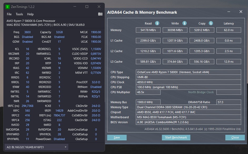Click Save in the AIDA64 window
This screenshot has height=154, width=248.
[x=117, y=137]
